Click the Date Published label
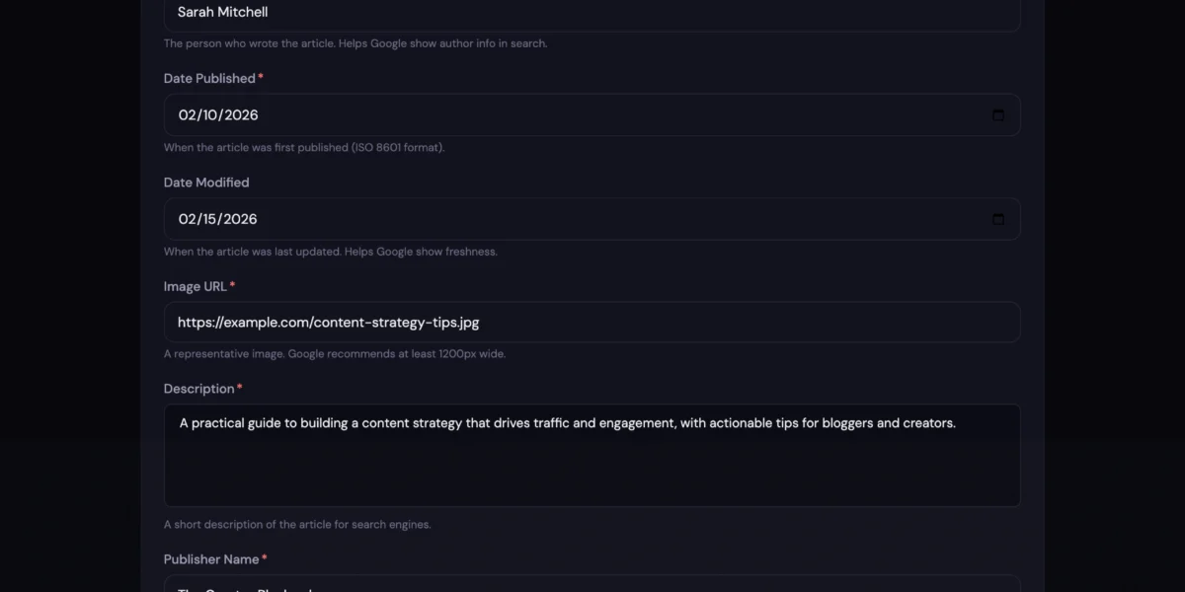The height and width of the screenshot is (592, 1185). [x=209, y=79]
